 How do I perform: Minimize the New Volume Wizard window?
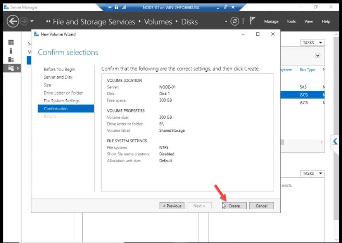click(243, 34)
